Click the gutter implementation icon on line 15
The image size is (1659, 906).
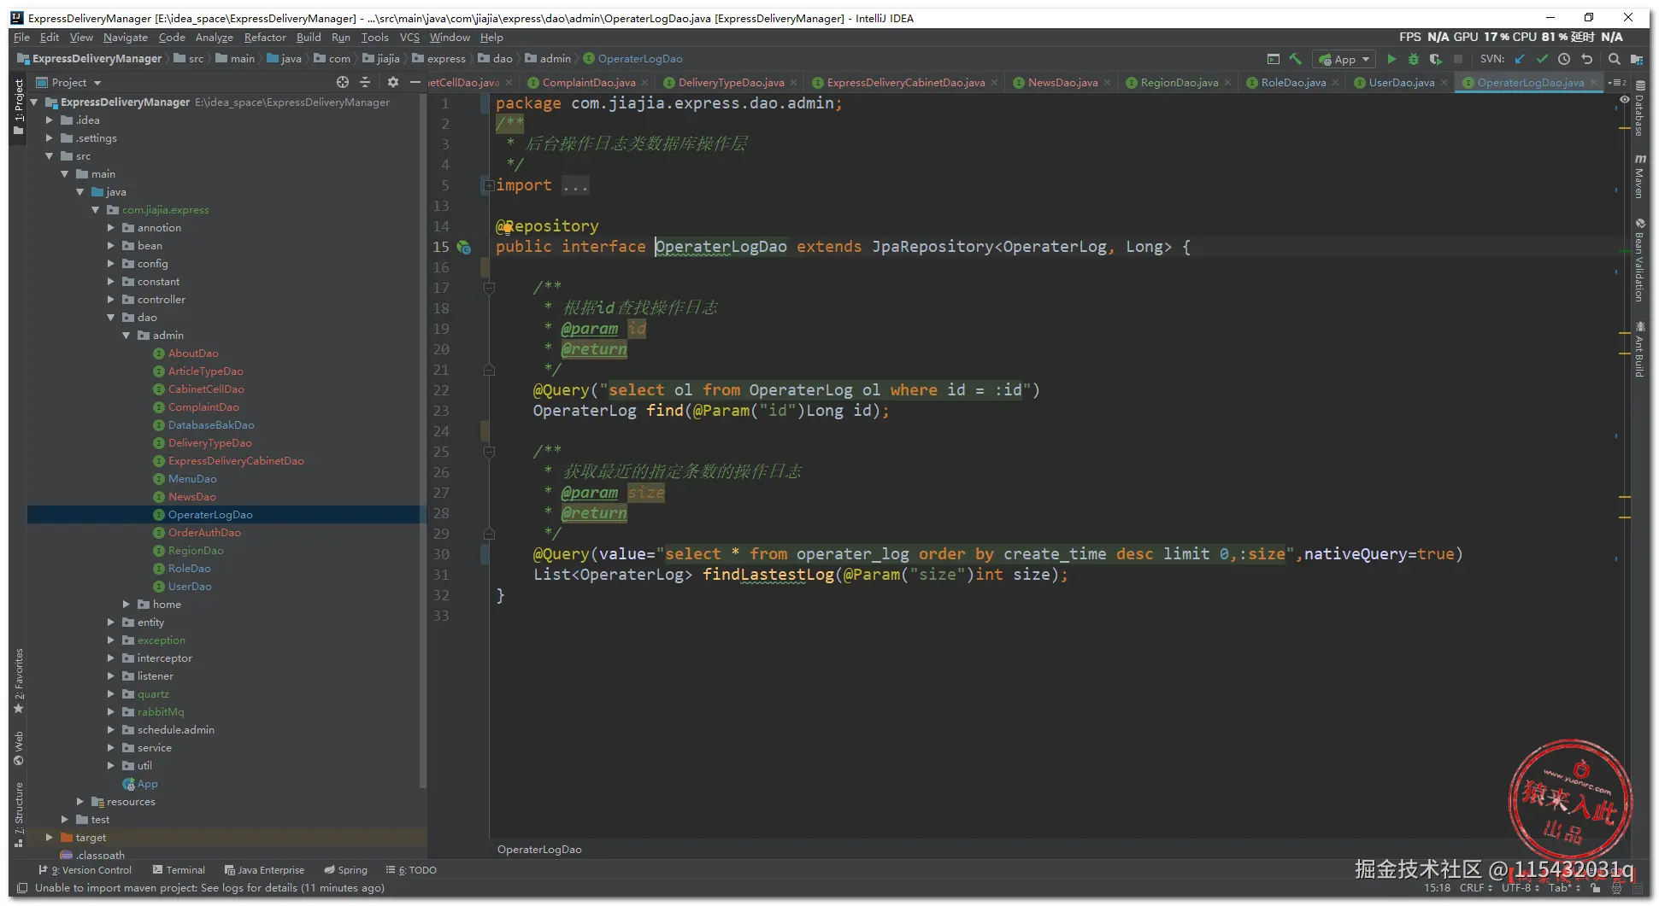coord(464,247)
